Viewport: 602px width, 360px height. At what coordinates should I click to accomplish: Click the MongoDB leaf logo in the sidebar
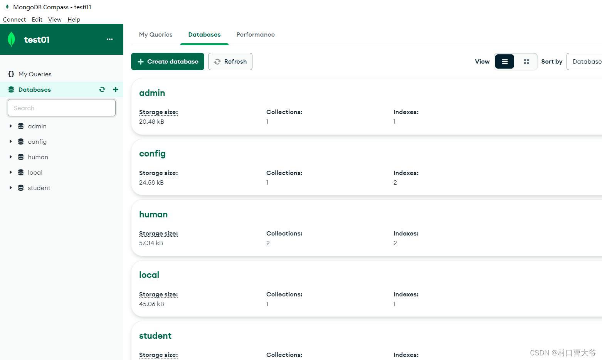click(11, 39)
